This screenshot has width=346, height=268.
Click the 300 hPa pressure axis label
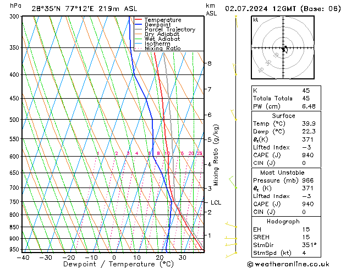click(15, 17)
